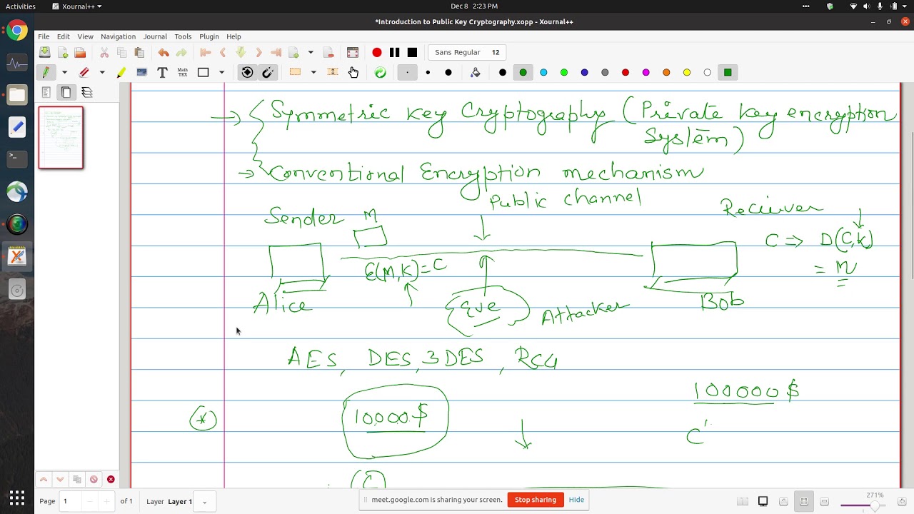Select the light blue color swatch
Image resolution: width=914 pixels, height=514 pixels.
pyautogui.click(x=543, y=72)
